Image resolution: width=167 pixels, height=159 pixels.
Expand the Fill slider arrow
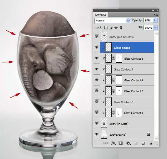(x=155, y=28)
